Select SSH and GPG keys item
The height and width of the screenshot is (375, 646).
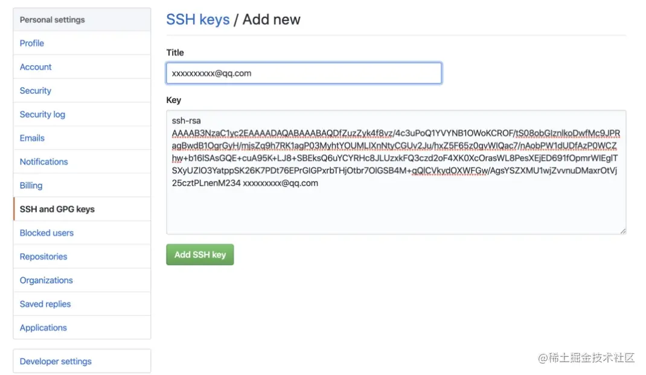pyautogui.click(x=82, y=209)
